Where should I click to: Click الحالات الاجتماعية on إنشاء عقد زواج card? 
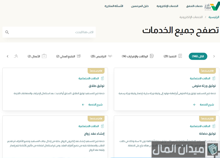89,126
